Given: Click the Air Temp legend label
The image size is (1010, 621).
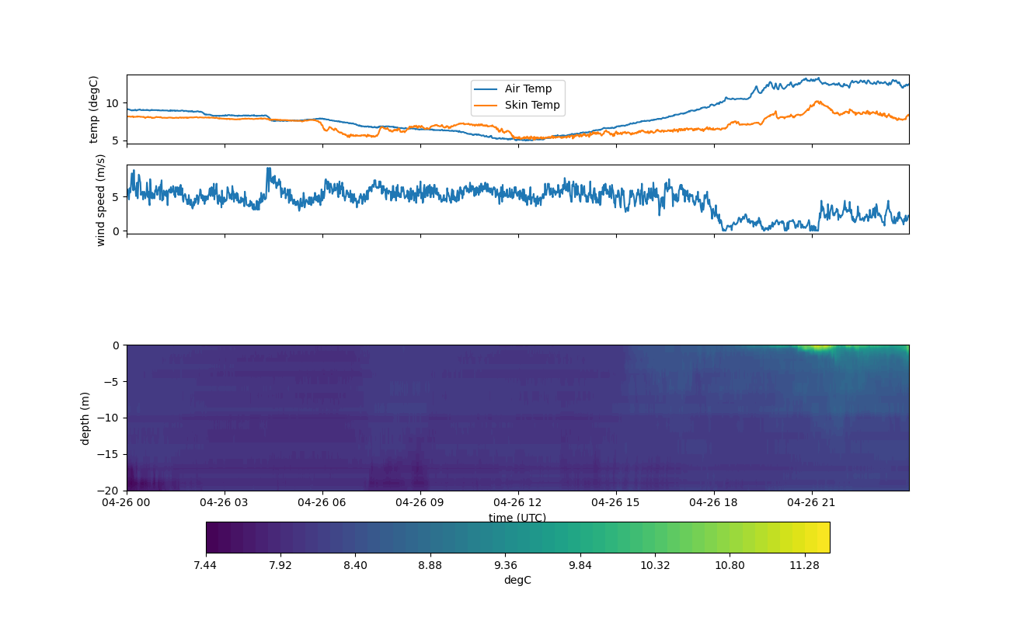Looking at the screenshot, I should (x=528, y=88).
